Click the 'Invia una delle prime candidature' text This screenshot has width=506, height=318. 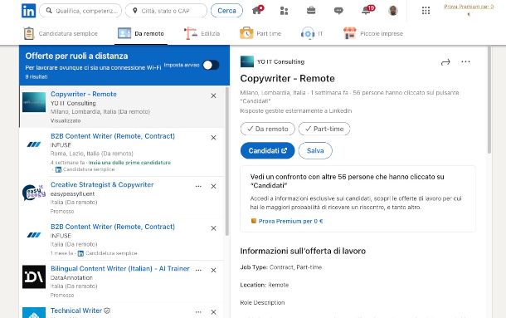(129, 163)
